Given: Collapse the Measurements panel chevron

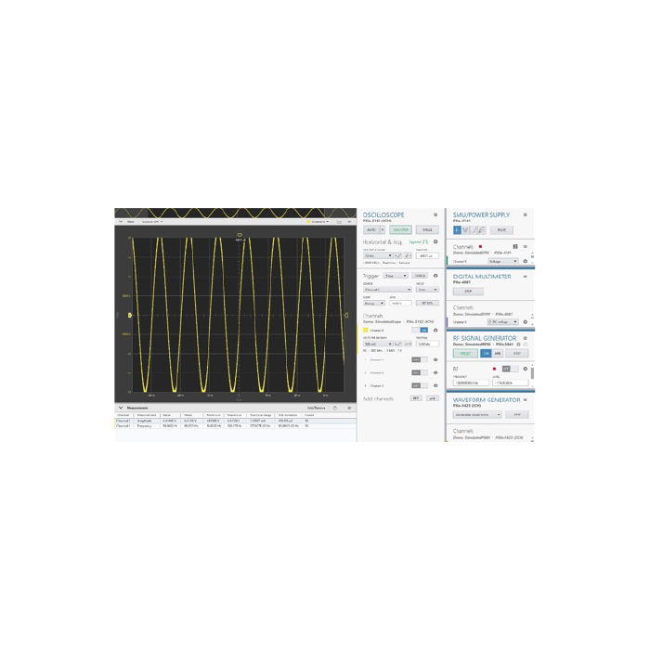Looking at the screenshot, I should [121, 408].
